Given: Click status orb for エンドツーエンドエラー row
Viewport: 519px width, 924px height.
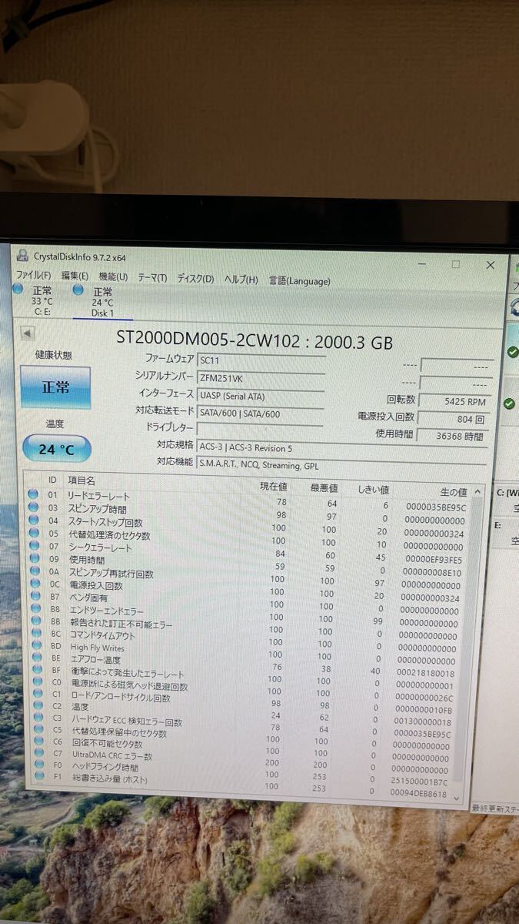Looking at the screenshot, I should click(x=35, y=609).
